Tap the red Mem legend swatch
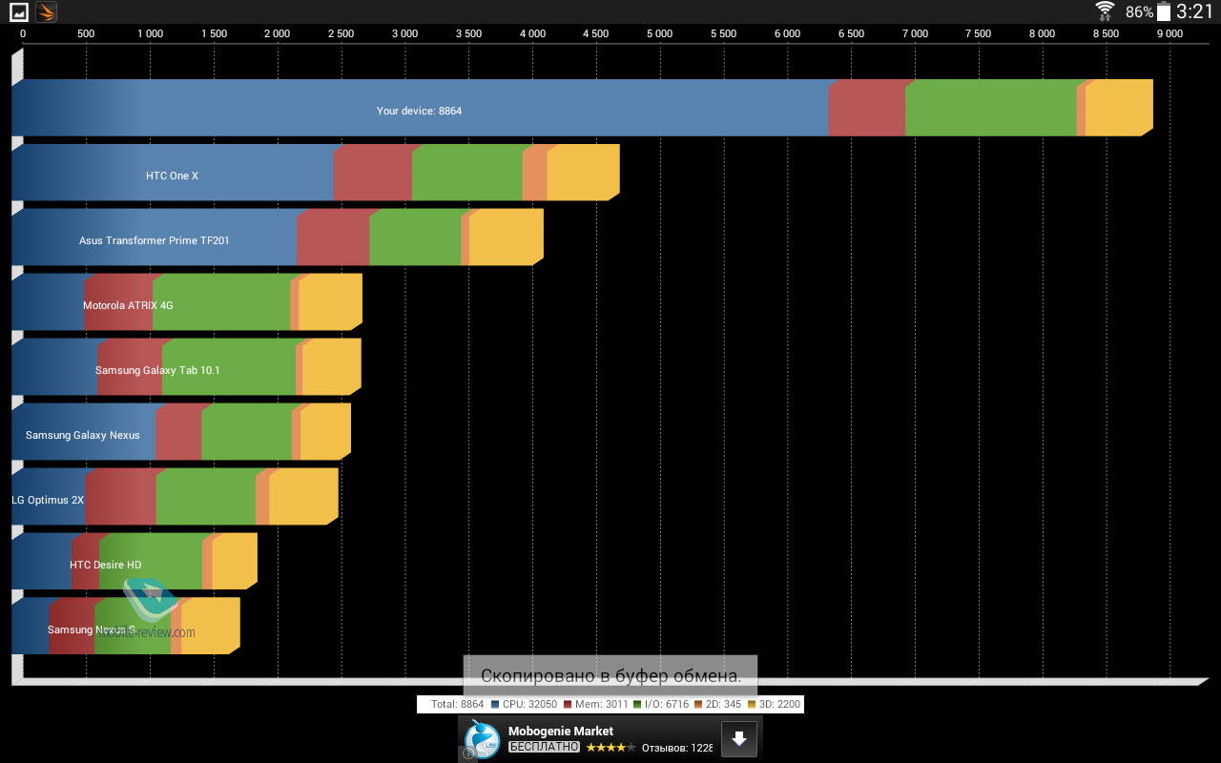This screenshot has height=763, width=1221. (x=568, y=705)
